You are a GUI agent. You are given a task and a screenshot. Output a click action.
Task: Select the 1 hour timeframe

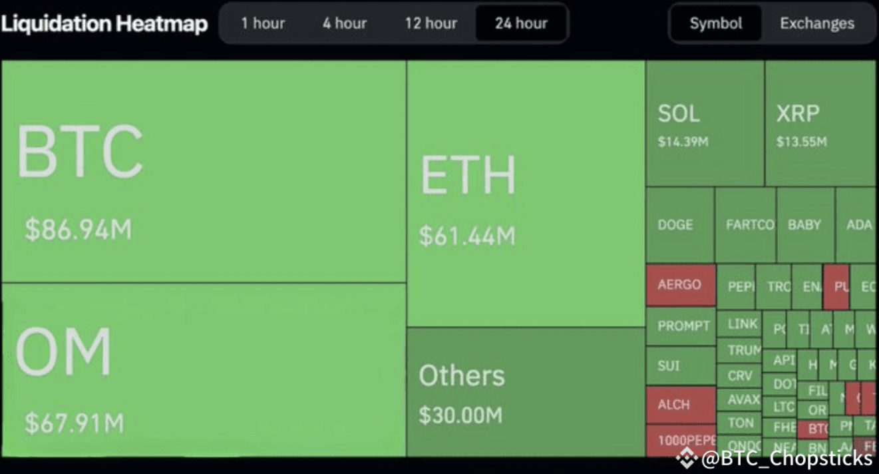coord(263,23)
